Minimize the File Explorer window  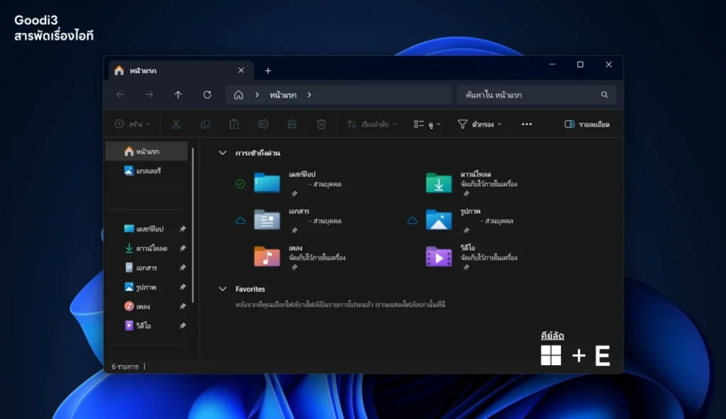pos(552,65)
